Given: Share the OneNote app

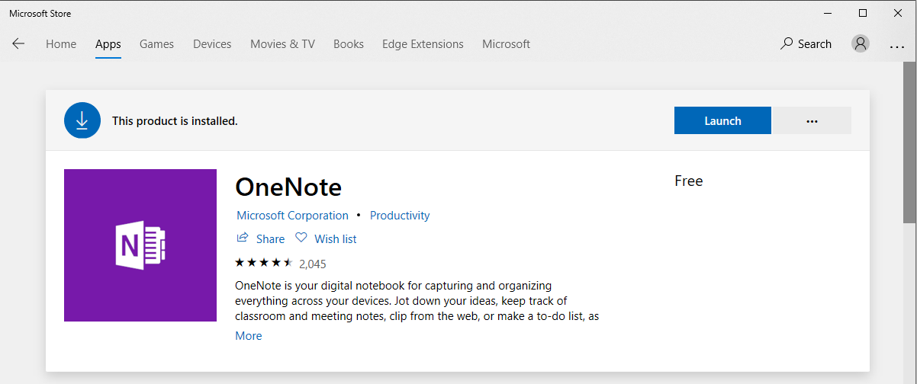Looking at the screenshot, I should click(x=260, y=238).
